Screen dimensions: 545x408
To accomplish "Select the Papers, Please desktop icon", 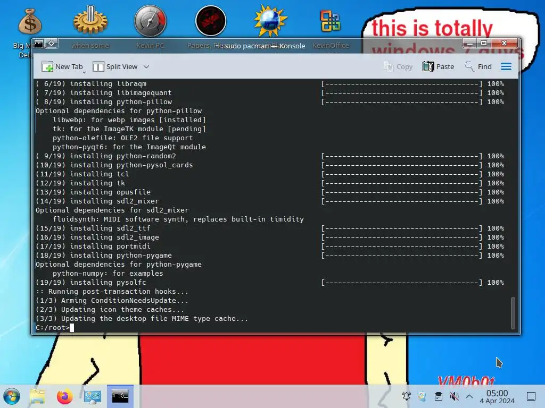I will 211,21.
